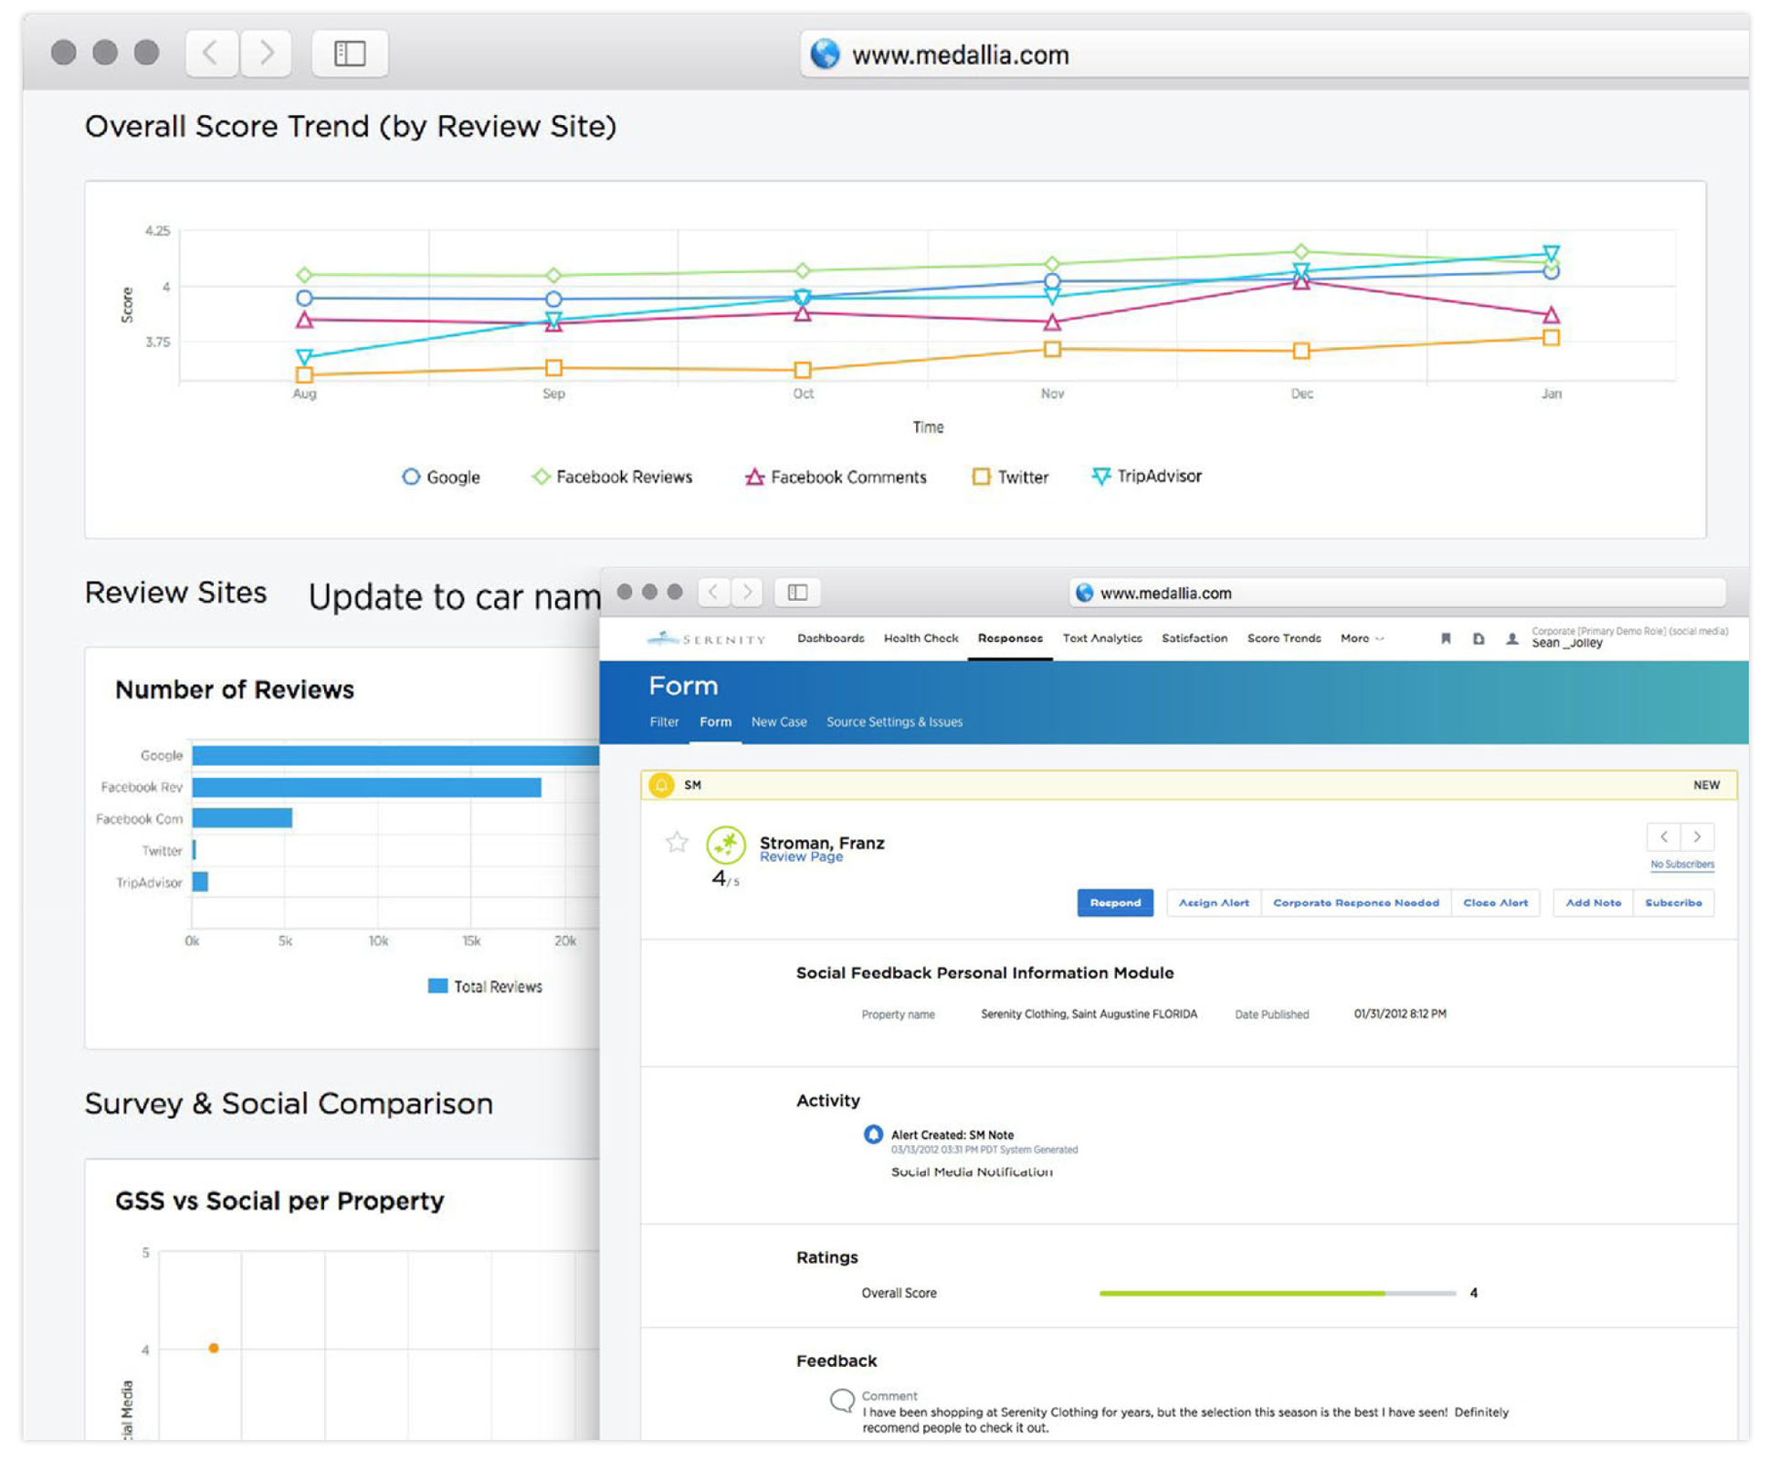Click the Twitter Aug data point marker
This screenshot has height=1461, width=1768.
pyautogui.click(x=304, y=374)
